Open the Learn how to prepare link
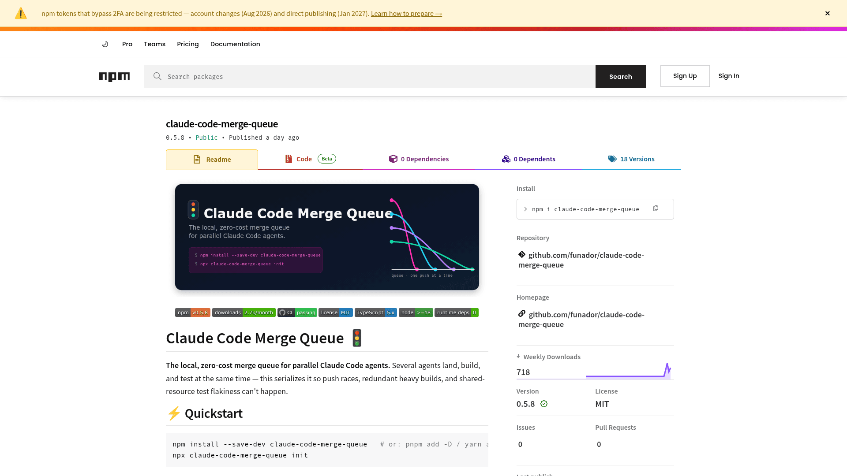The image size is (847, 476). point(406,14)
